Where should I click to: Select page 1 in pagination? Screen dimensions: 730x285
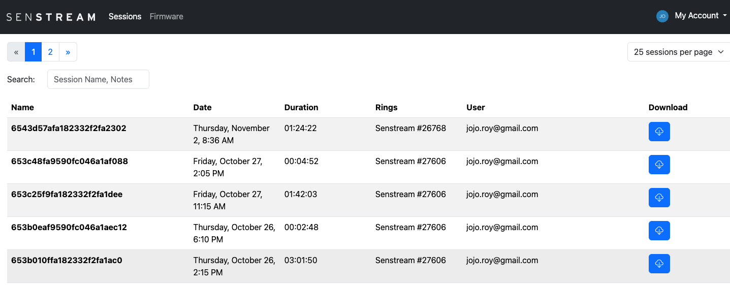(x=33, y=52)
